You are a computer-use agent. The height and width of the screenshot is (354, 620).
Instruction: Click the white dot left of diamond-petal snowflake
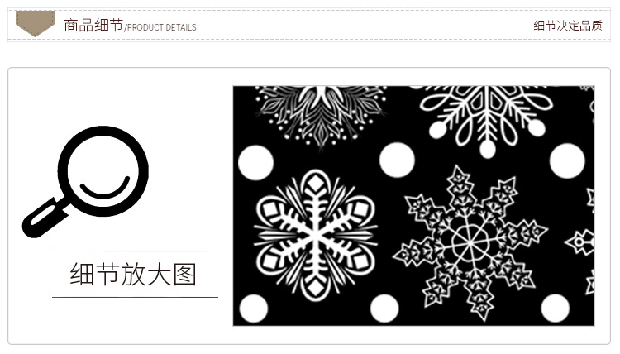[255, 163]
